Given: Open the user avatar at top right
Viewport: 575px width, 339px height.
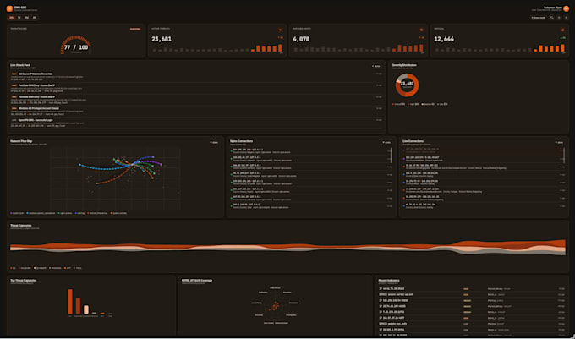Looking at the screenshot, I should [567, 8].
